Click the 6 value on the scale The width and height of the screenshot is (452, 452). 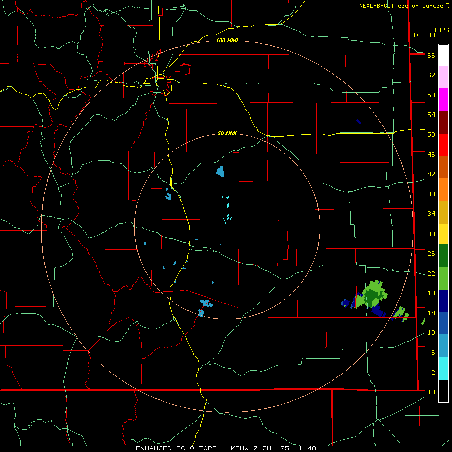[433, 353]
